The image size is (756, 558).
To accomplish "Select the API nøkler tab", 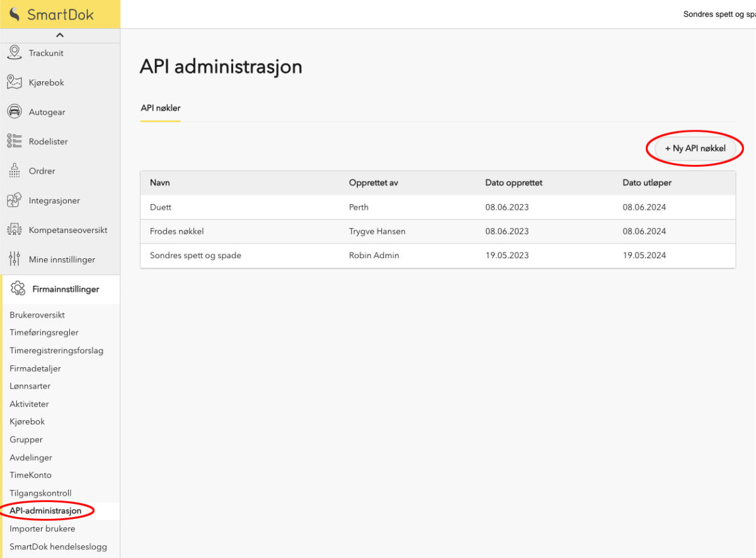I will 161,108.
